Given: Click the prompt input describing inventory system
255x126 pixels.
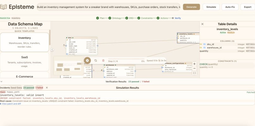Looking at the screenshot, I should pos(109,7).
